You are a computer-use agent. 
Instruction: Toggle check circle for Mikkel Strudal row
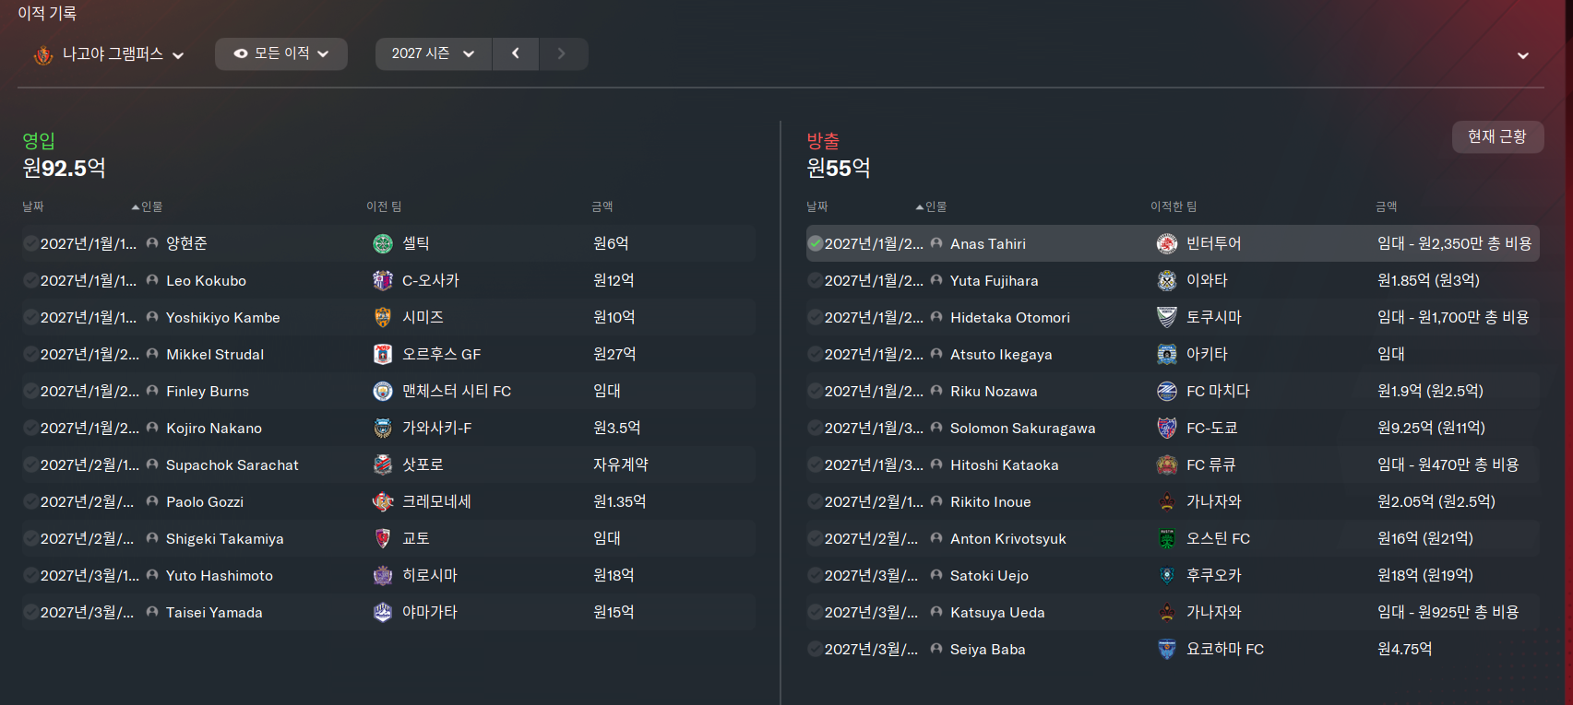click(x=30, y=354)
